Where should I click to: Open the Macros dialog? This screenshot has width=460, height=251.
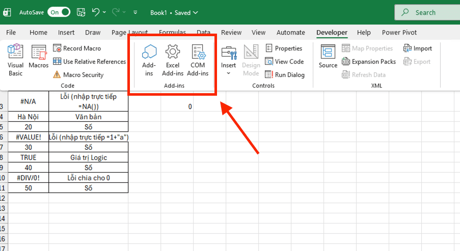(x=39, y=59)
